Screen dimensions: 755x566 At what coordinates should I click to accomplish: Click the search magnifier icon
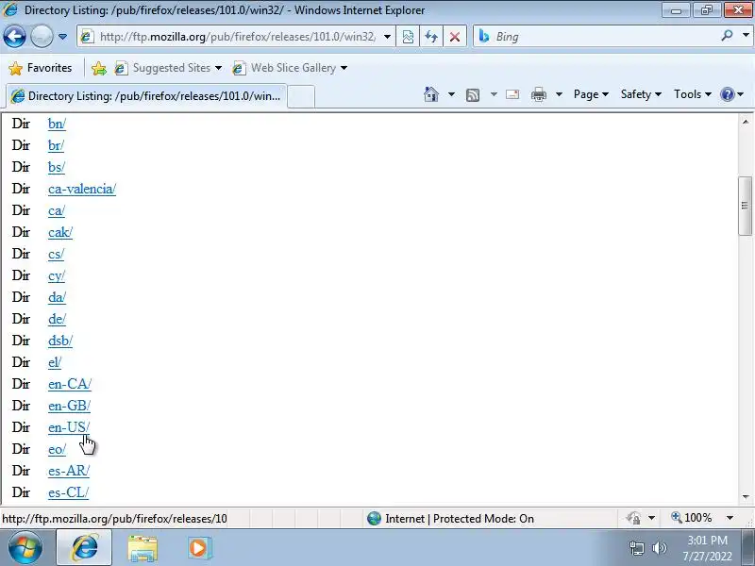click(727, 36)
